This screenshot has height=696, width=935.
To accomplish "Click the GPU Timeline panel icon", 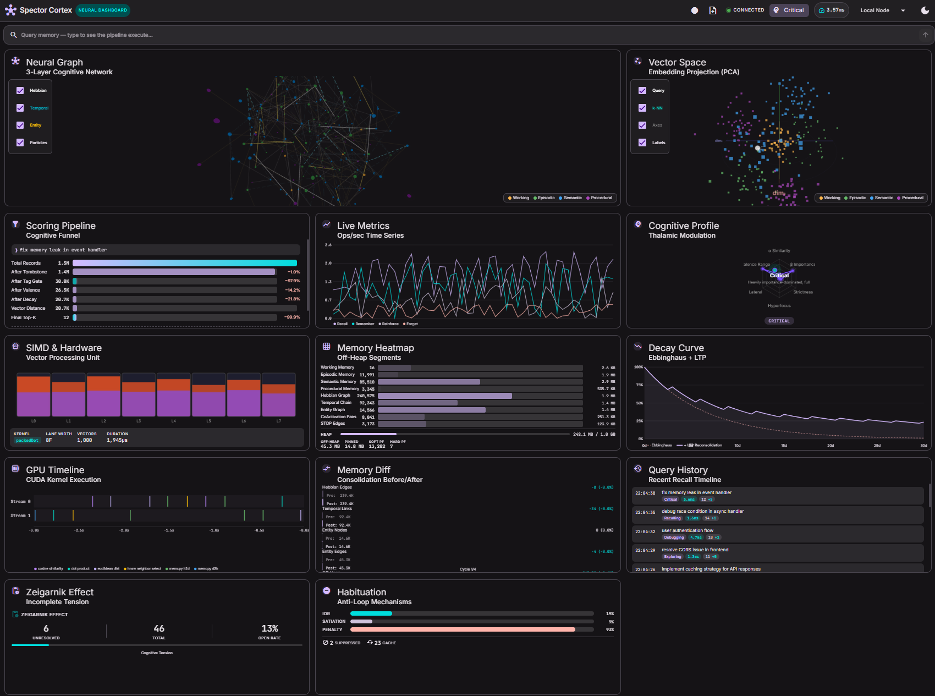I will click(15, 469).
